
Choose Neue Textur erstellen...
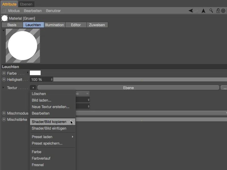coord(53,107)
